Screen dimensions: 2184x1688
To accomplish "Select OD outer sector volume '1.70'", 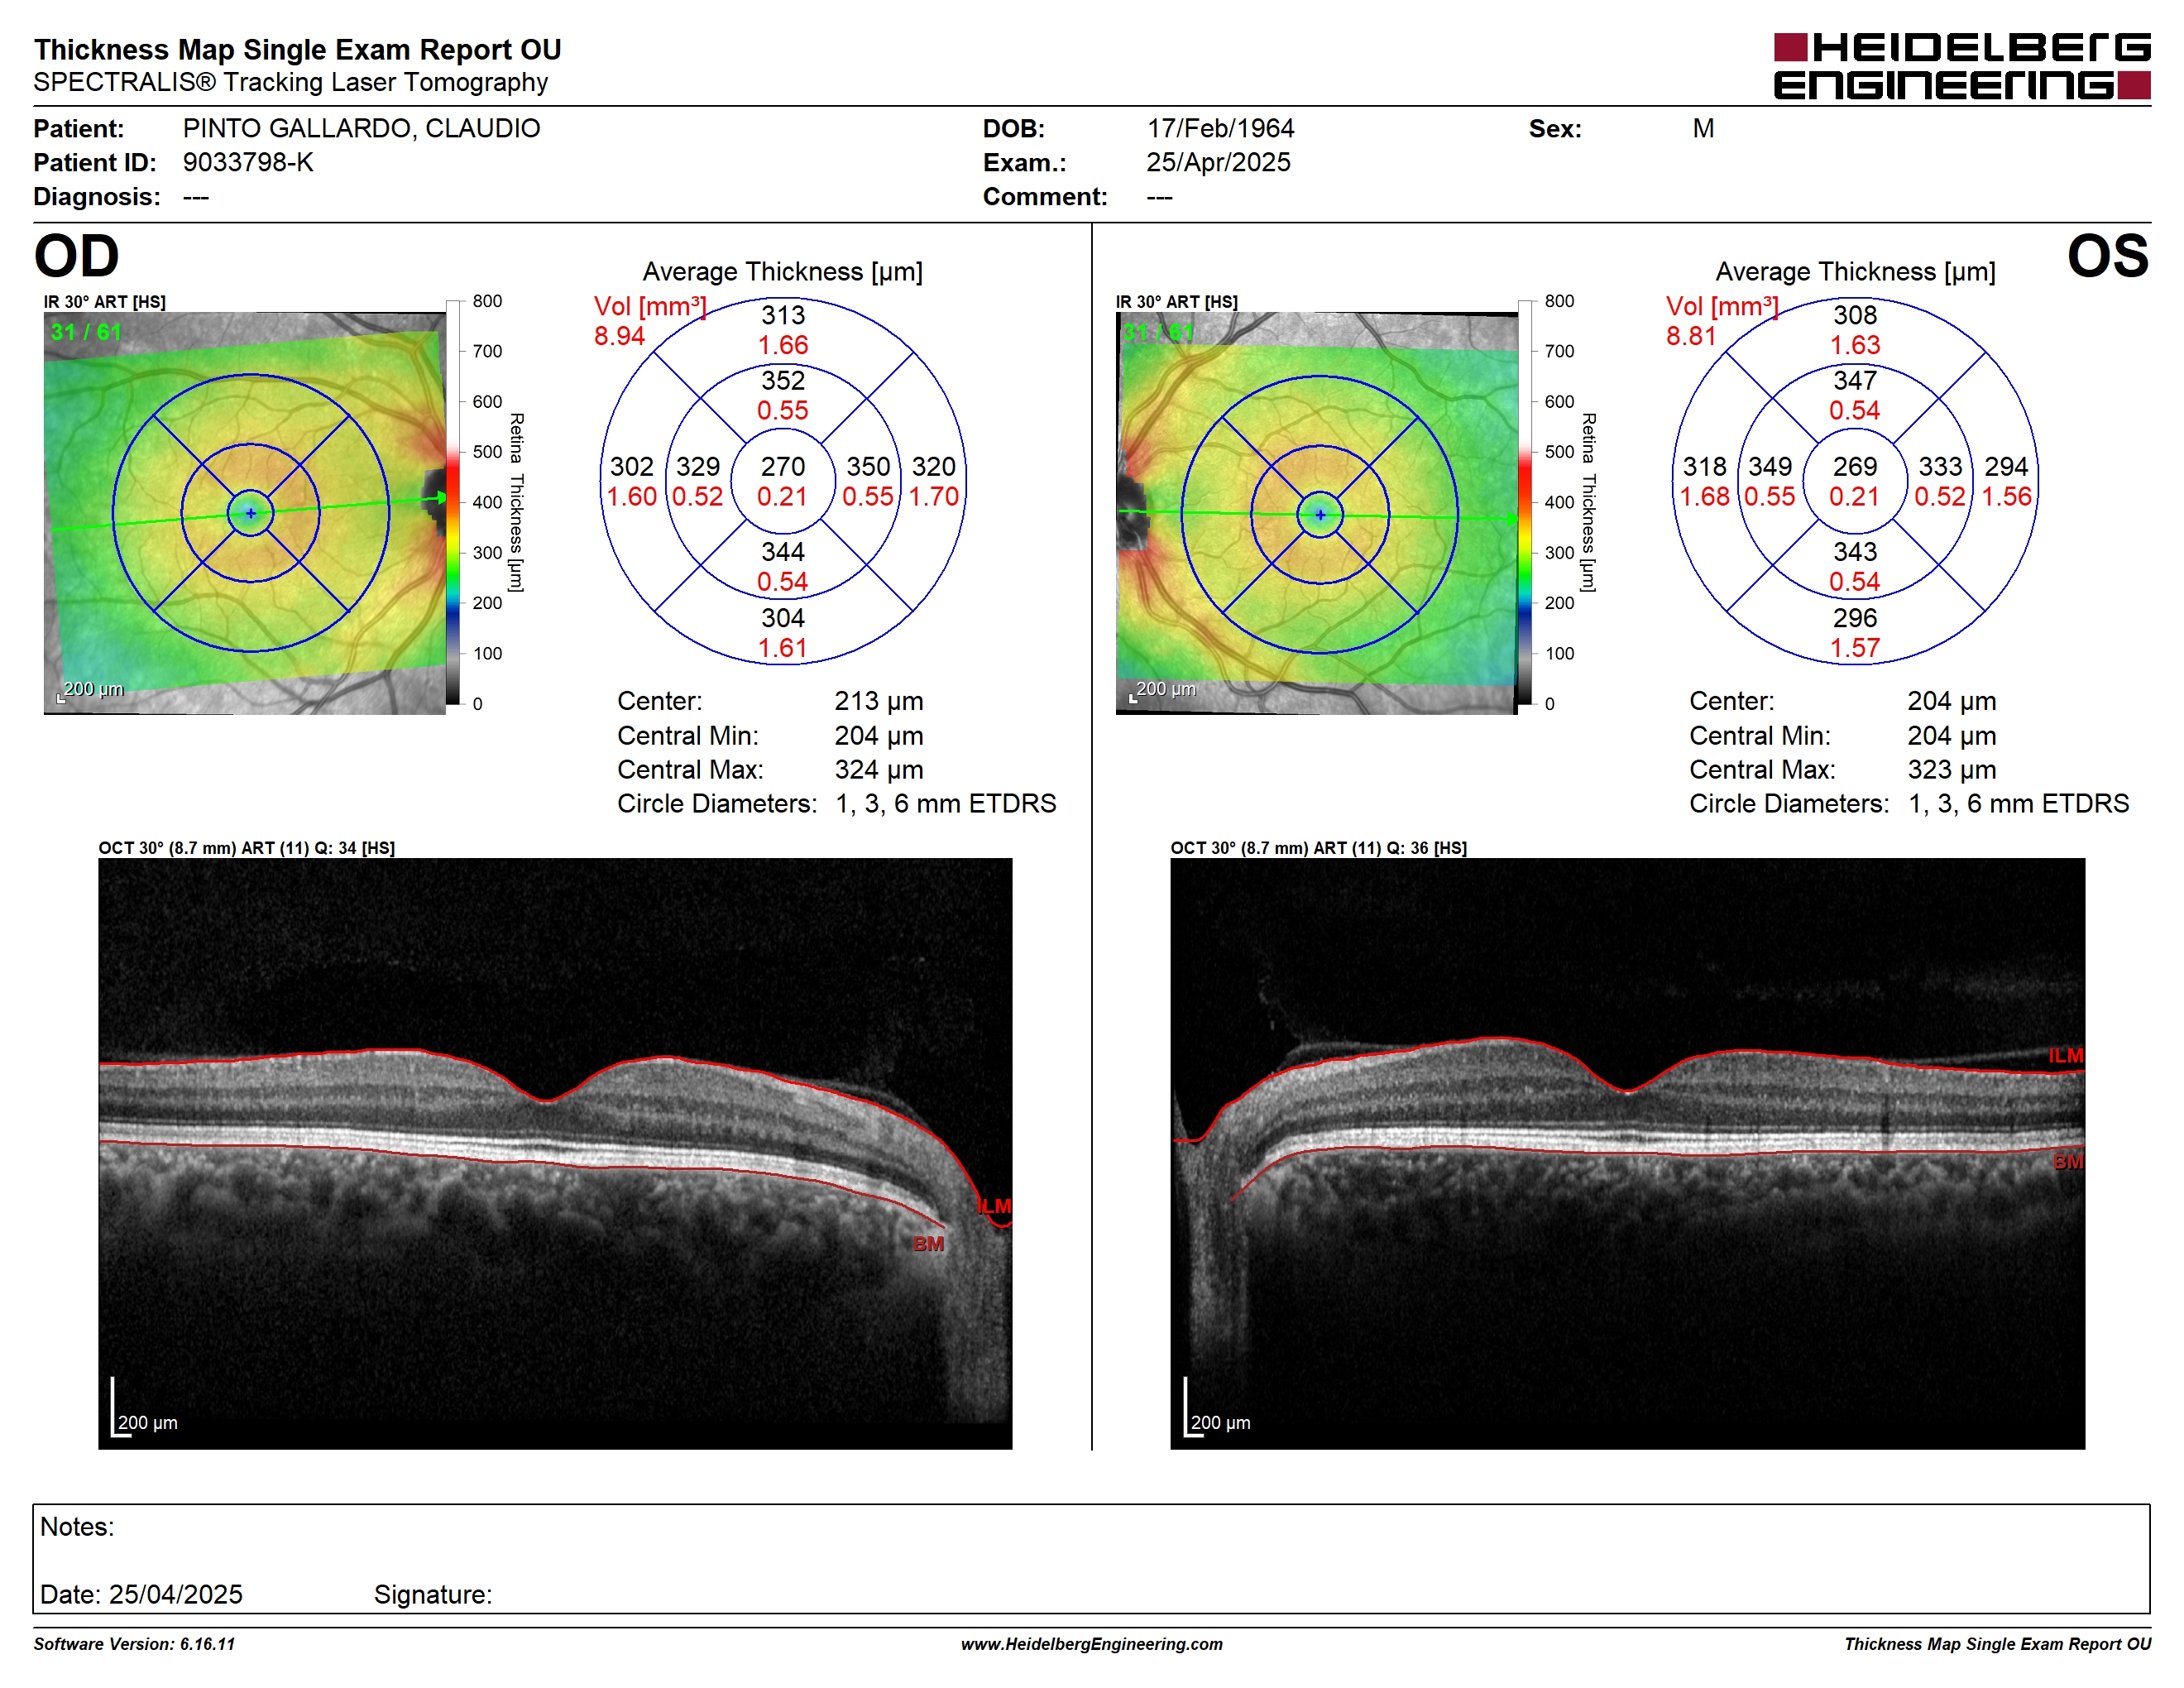I will 934,497.
